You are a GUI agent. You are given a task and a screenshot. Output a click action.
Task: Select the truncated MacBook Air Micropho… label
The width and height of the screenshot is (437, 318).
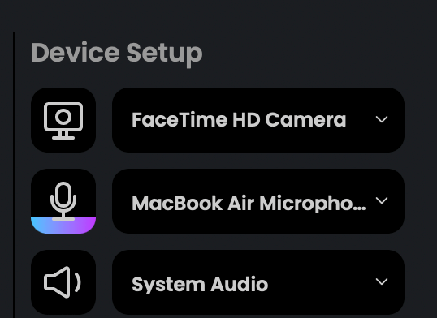(249, 204)
